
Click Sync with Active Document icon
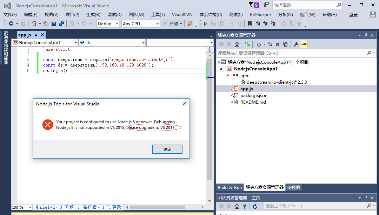click(x=270, y=44)
